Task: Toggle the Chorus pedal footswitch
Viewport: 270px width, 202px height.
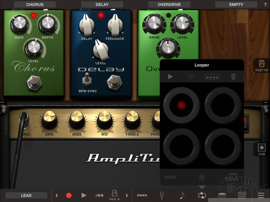Action: (34, 83)
